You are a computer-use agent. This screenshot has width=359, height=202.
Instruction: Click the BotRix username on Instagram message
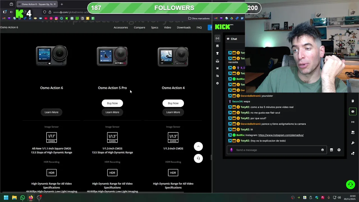click(240, 135)
